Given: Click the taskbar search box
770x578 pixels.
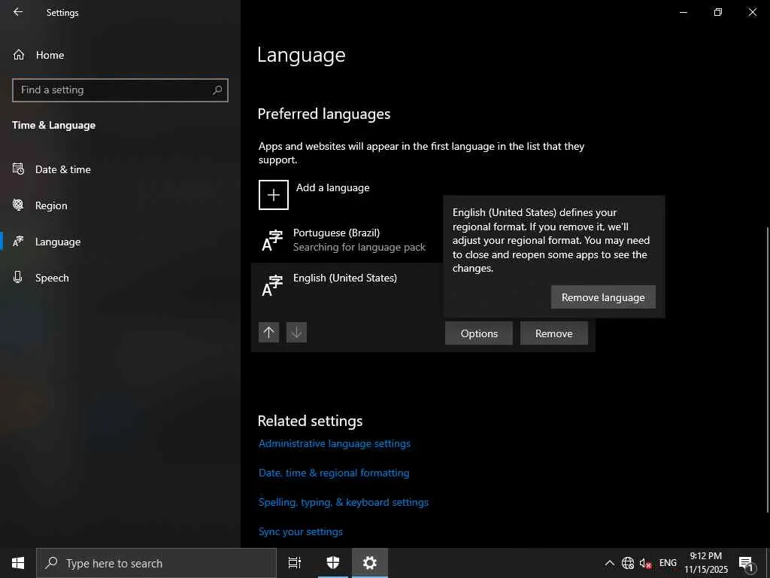Looking at the screenshot, I should (x=156, y=563).
